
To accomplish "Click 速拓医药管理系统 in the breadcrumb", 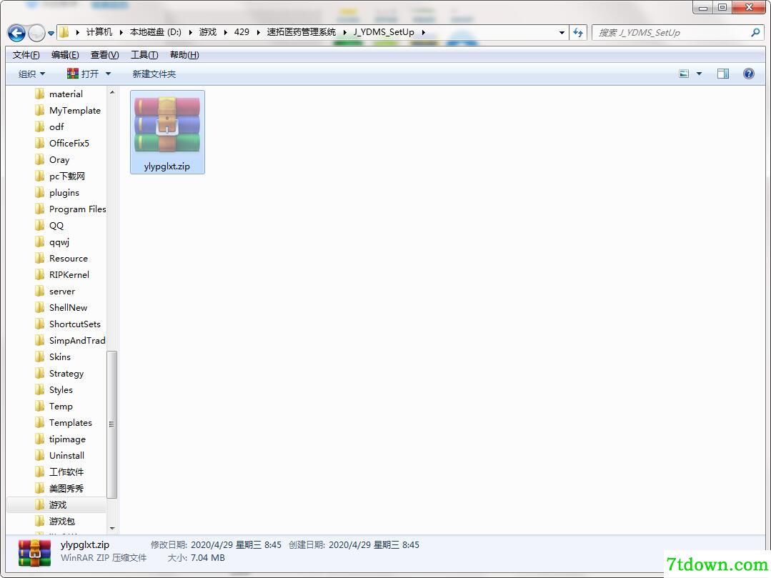I will 301,32.
